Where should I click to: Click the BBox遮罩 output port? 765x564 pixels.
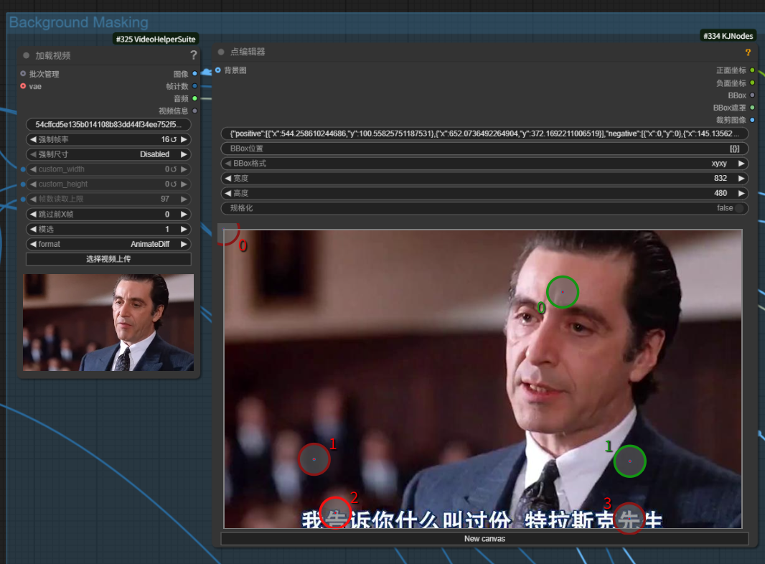pos(752,108)
